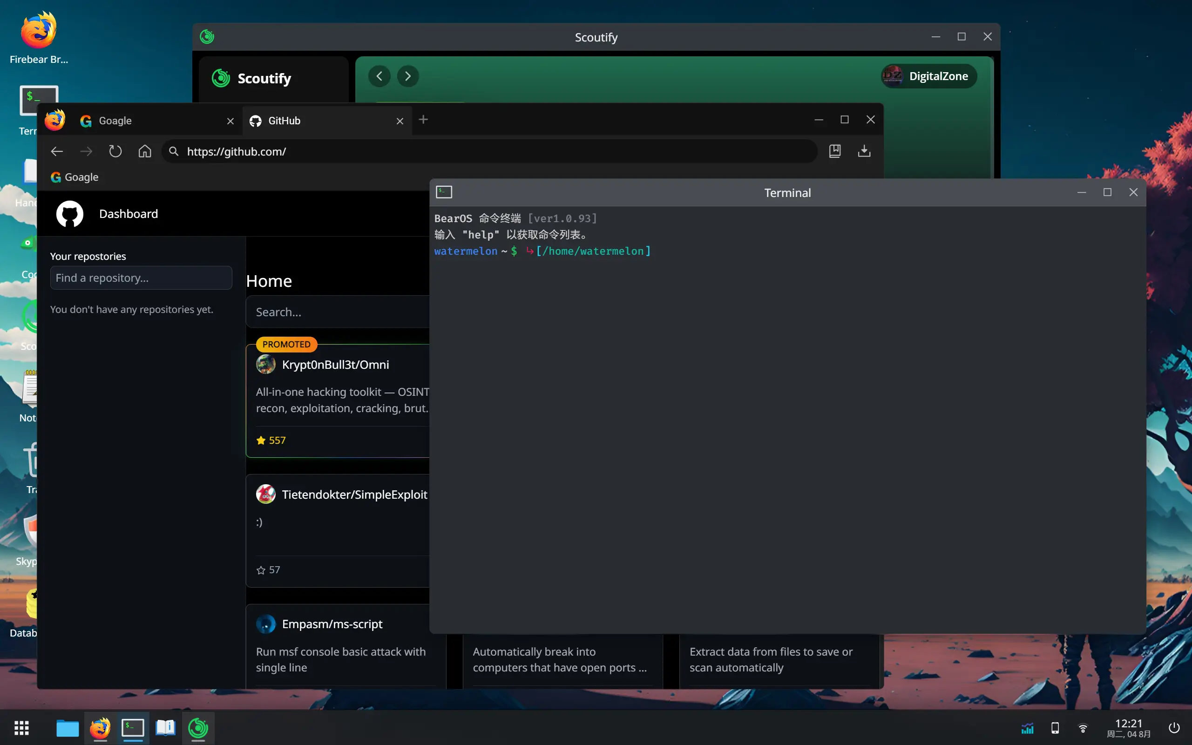The image size is (1192, 745).
Task: Open the DigitalZone profile in Scoutify
Action: [x=928, y=76]
